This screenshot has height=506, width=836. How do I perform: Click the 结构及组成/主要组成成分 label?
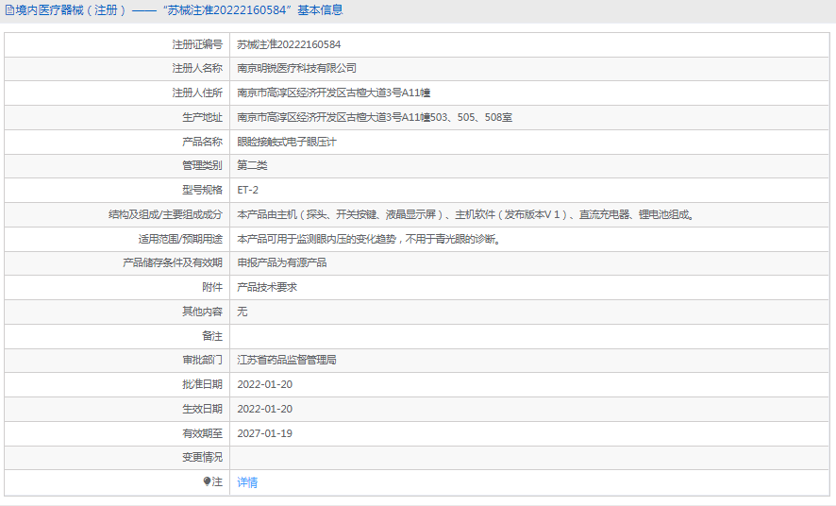coord(165,214)
